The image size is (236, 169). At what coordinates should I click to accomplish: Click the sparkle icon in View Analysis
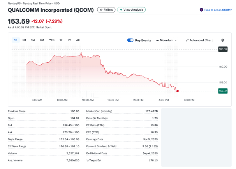click(x=121, y=10)
